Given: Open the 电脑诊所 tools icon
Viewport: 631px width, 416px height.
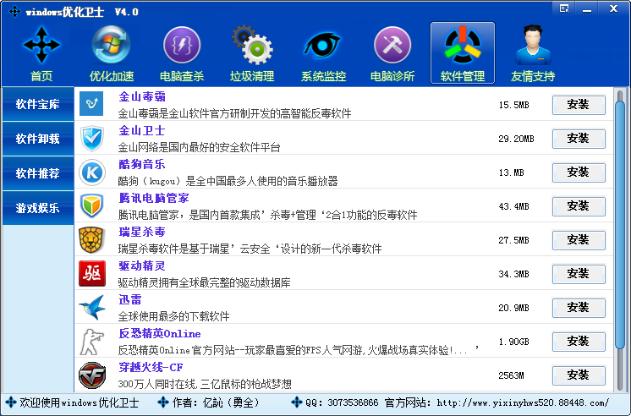Looking at the screenshot, I should coord(392,45).
